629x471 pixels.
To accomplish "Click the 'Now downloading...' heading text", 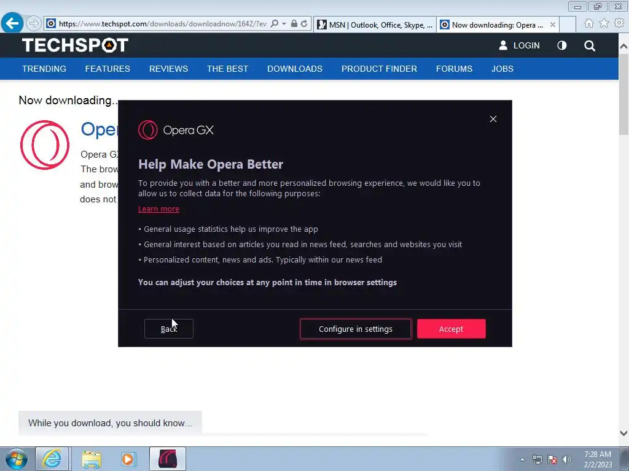I will pyautogui.click(x=68, y=100).
